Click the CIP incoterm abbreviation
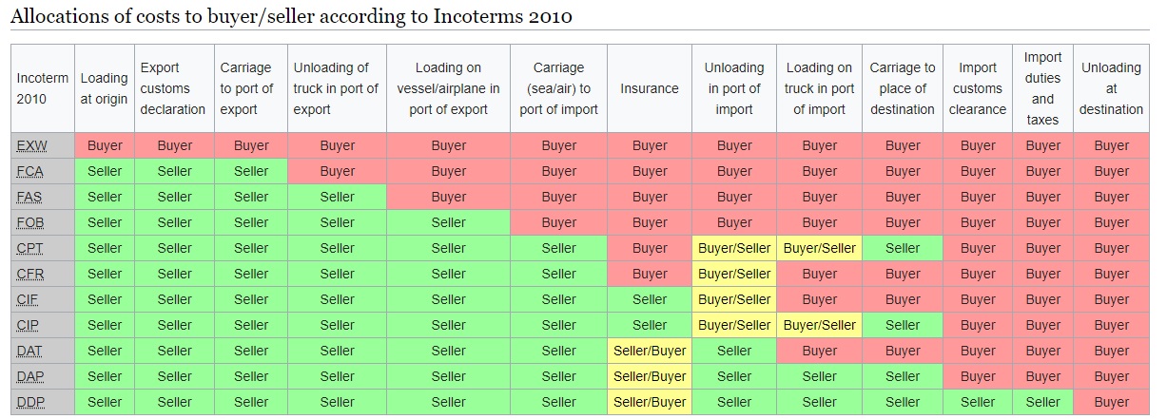This screenshot has height=419, width=1167. coord(29,326)
